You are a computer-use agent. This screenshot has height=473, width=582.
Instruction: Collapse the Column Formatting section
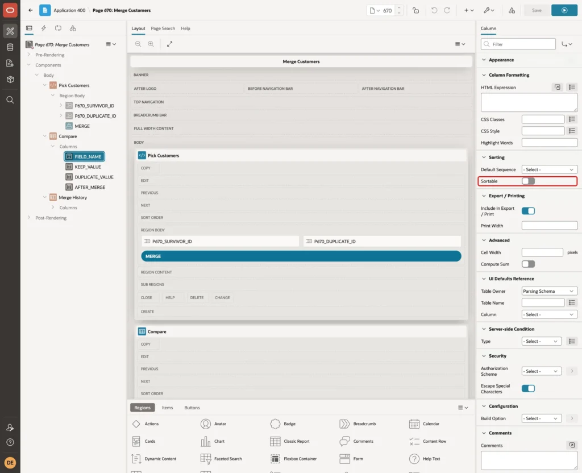(484, 75)
